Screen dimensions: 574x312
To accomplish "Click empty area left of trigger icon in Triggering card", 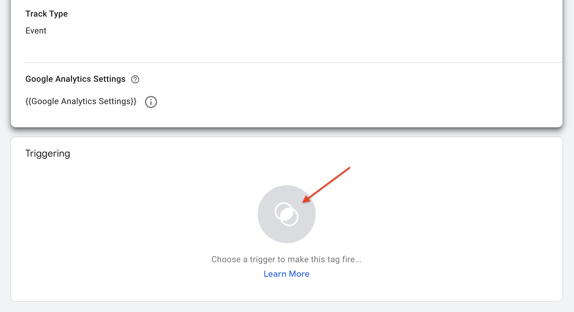I will [x=136, y=214].
